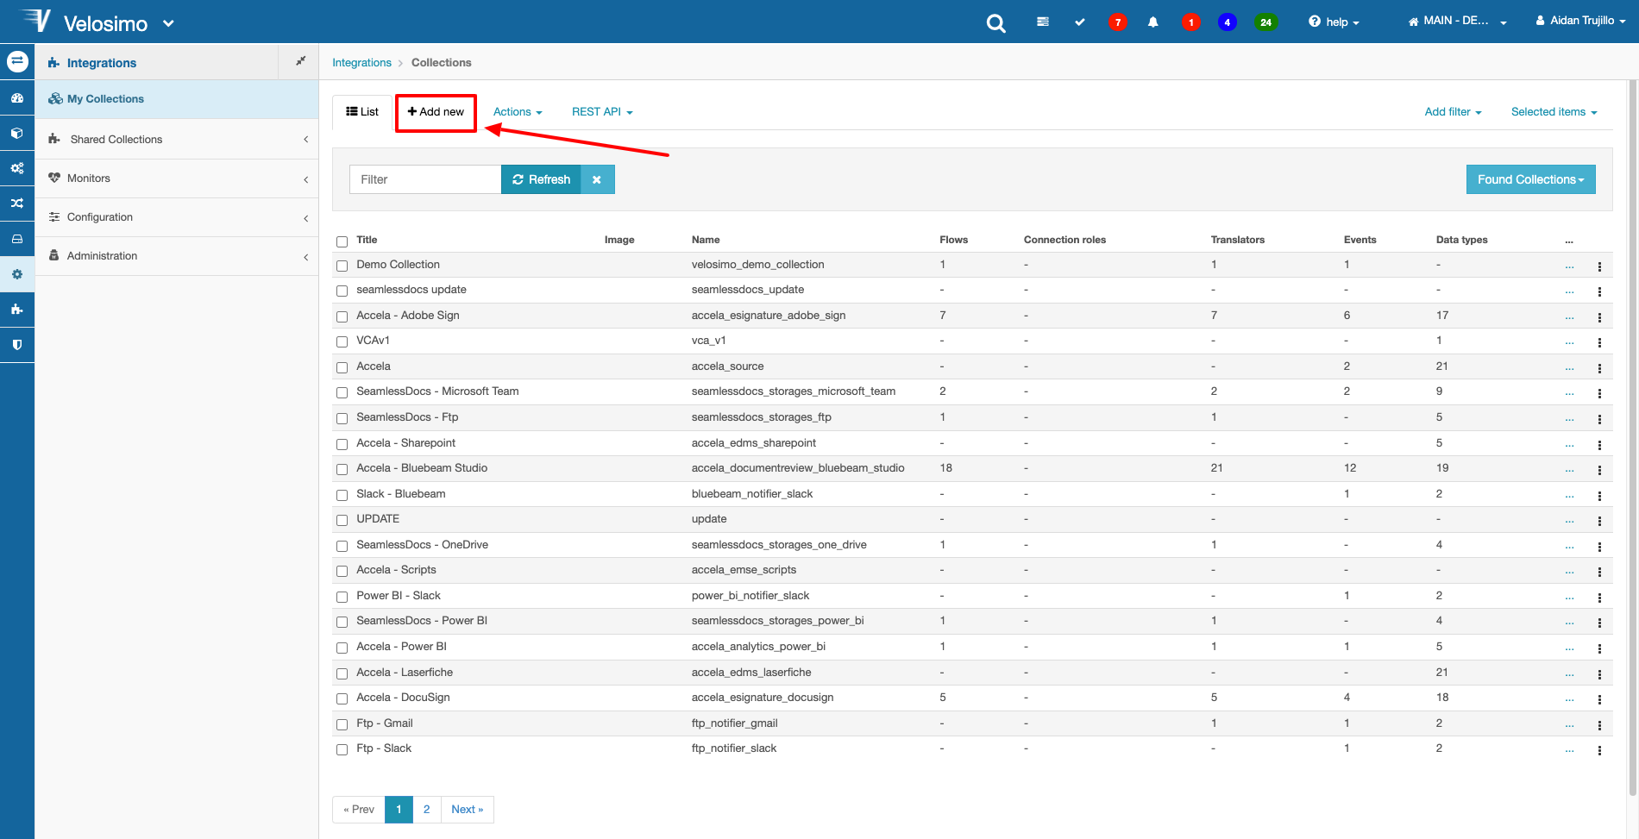Open the Found Collections dropdown button
The height and width of the screenshot is (839, 1639).
tap(1530, 179)
